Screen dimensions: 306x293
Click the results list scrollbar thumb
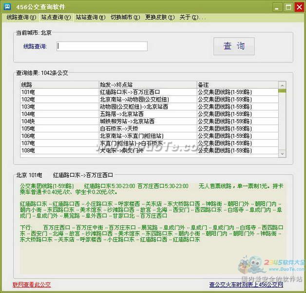tap(282, 91)
